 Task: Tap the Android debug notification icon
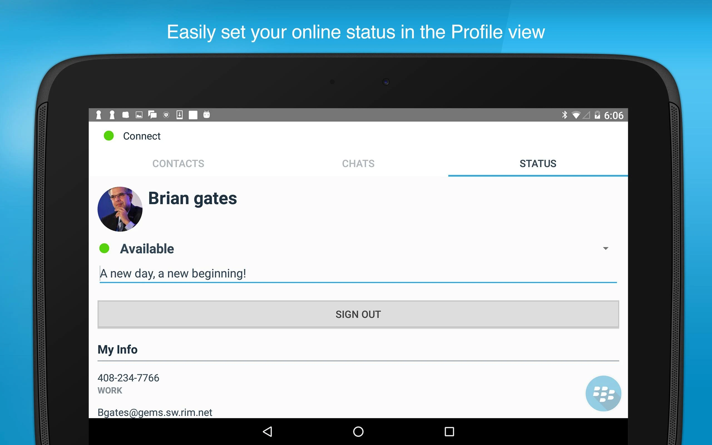click(x=207, y=115)
